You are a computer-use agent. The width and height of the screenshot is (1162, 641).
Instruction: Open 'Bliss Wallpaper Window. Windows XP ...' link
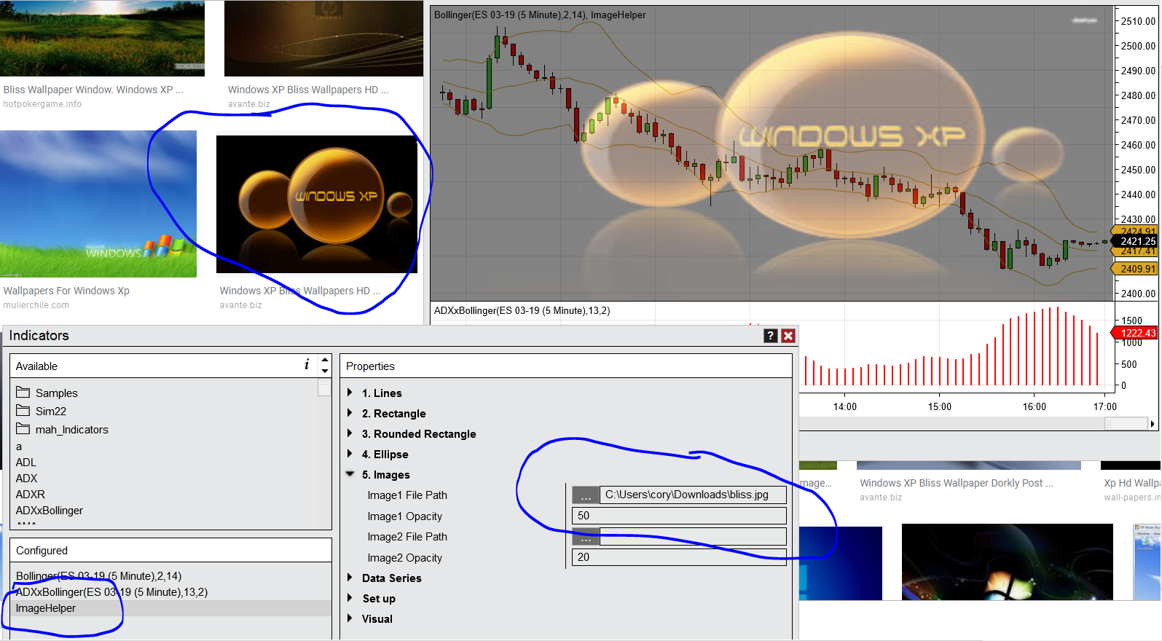coord(93,90)
